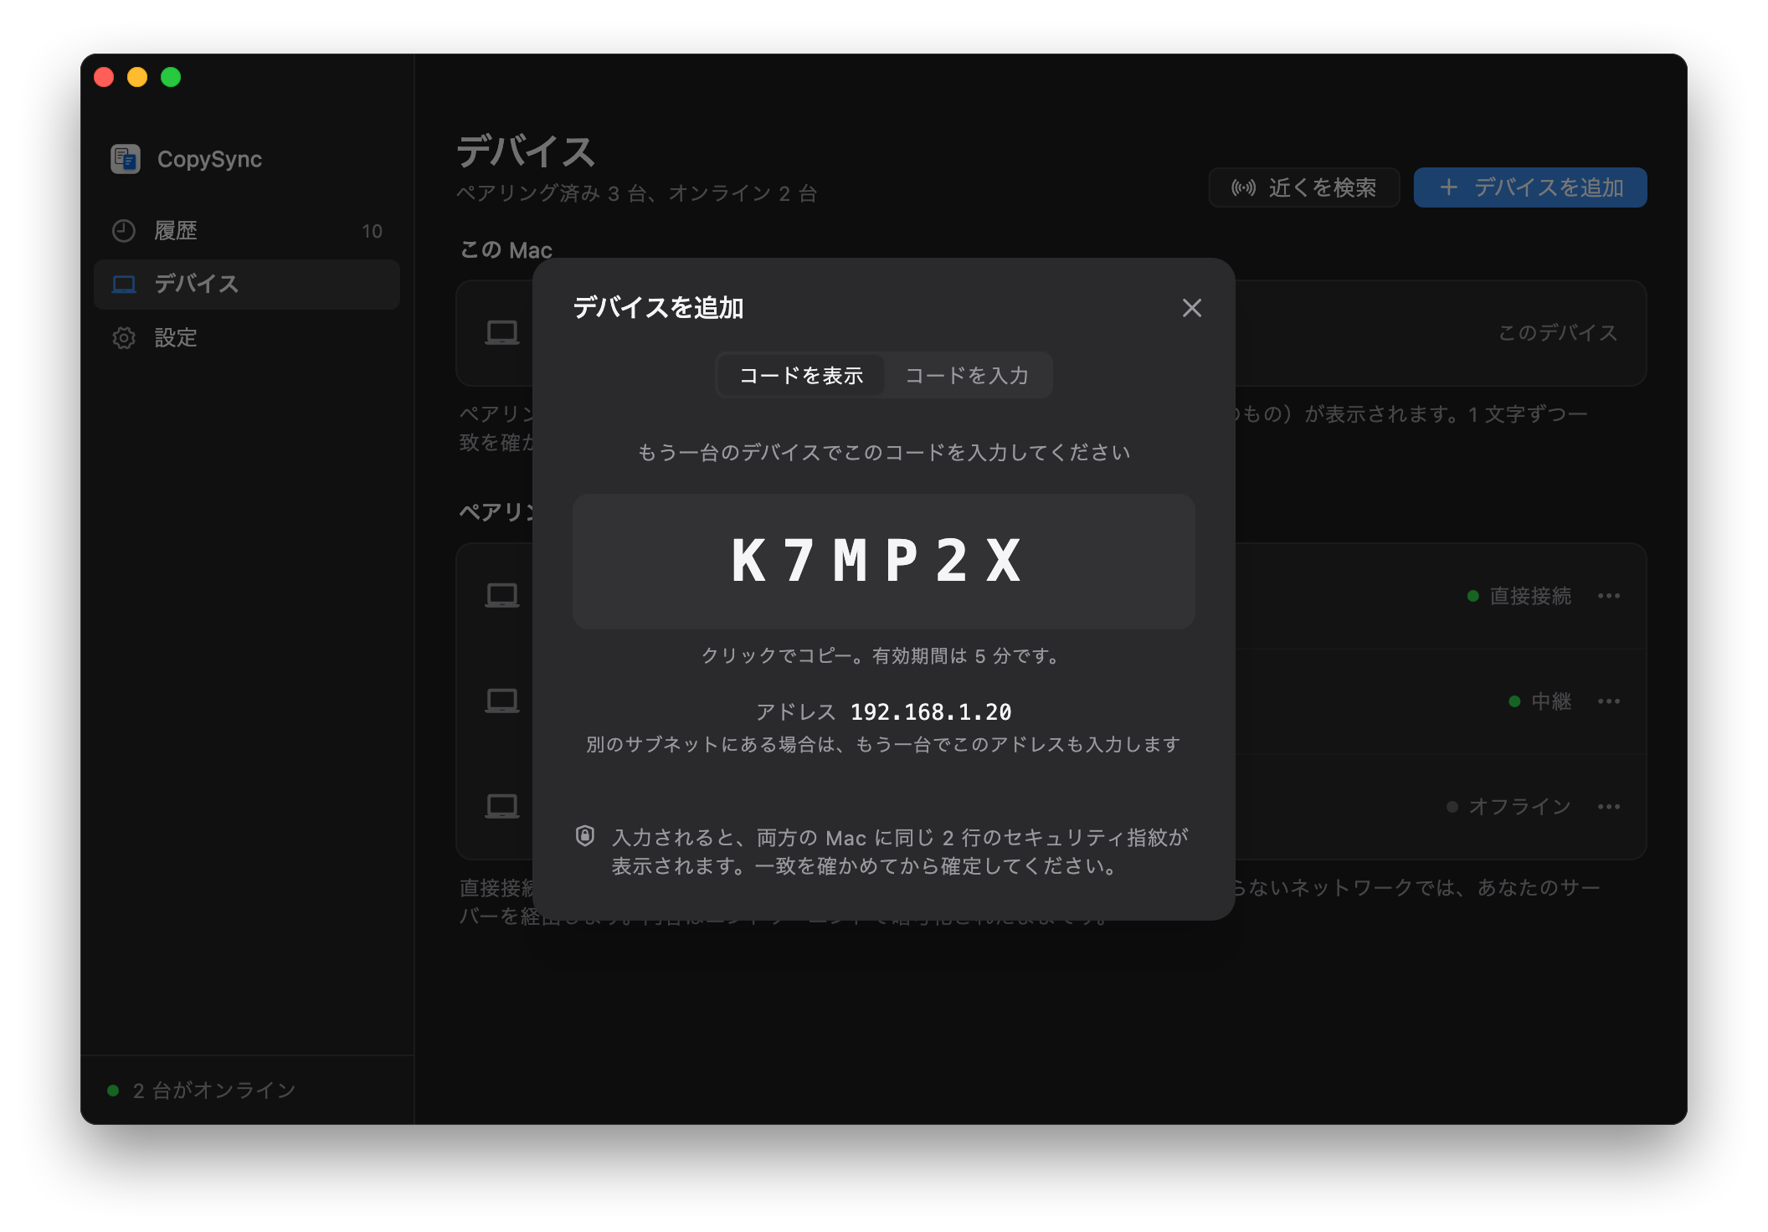
Task: Copy the pairing code K7MP2X
Action: (x=883, y=561)
